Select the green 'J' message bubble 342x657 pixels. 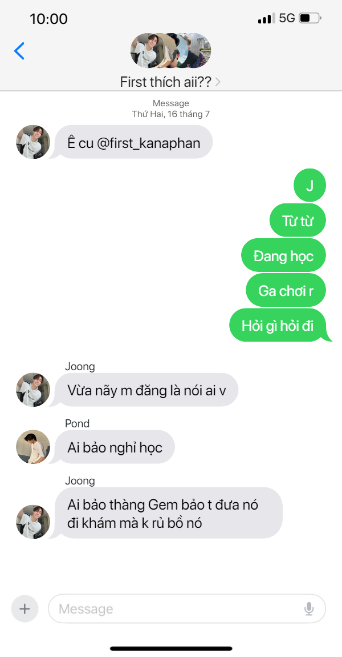(310, 185)
